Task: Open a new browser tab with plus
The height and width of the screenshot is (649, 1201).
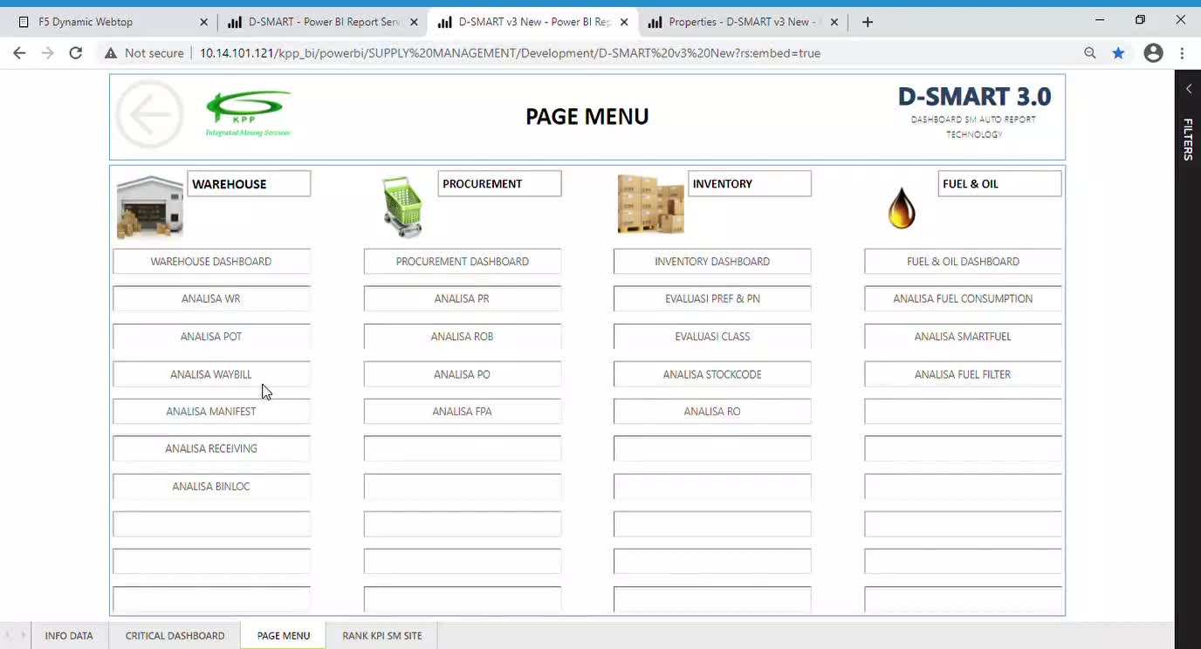Action: coord(867,22)
